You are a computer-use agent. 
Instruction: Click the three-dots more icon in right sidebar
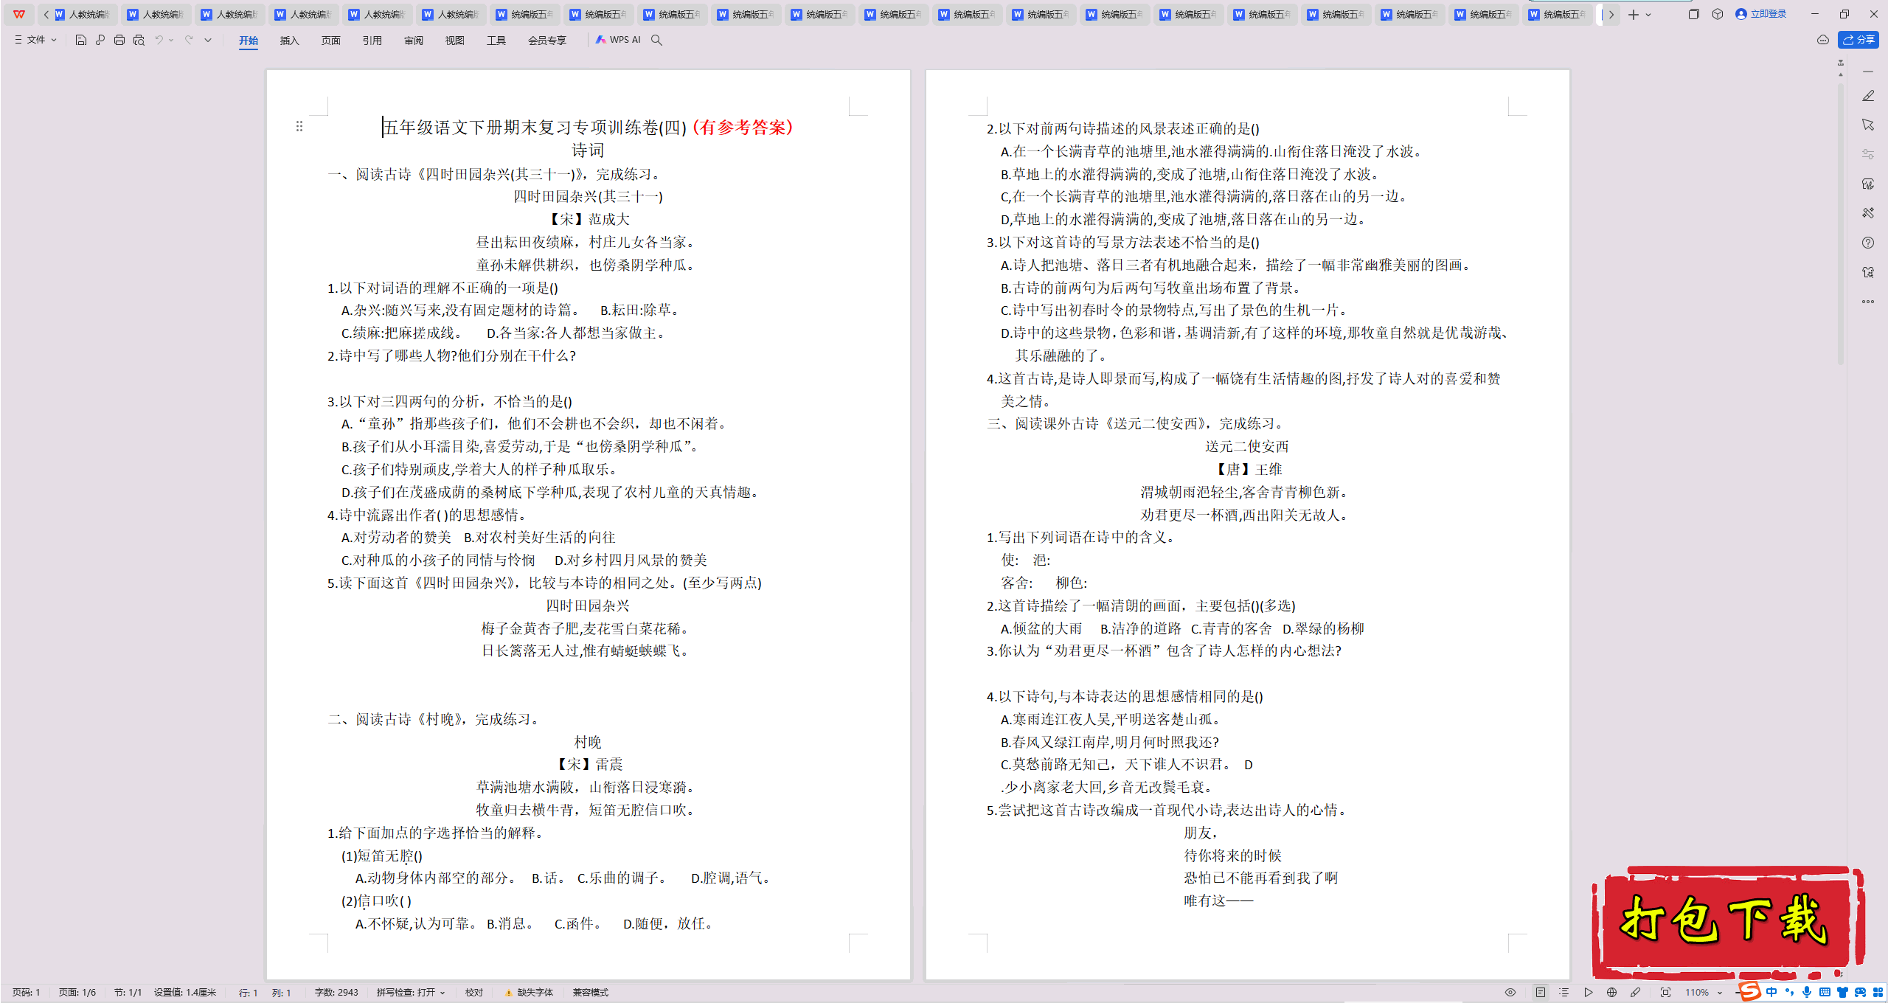click(1868, 302)
